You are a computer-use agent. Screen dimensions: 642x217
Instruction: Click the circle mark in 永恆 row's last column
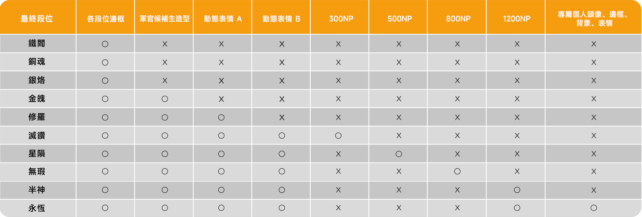point(594,208)
